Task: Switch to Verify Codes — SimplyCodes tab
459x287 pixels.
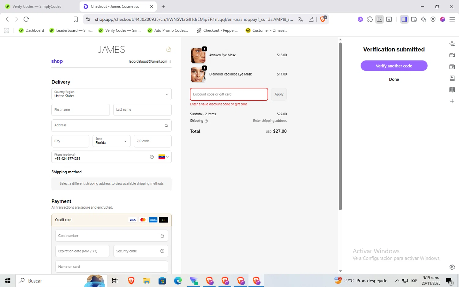Action: coord(37,6)
